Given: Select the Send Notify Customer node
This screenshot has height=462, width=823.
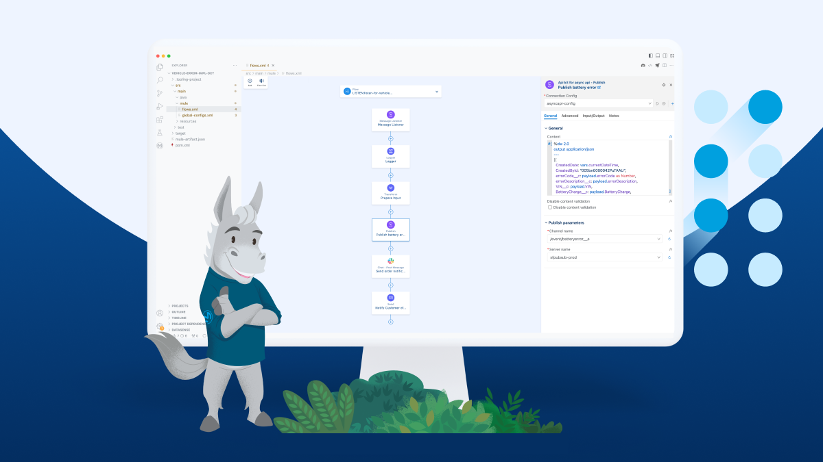Looking at the screenshot, I should [390, 303].
